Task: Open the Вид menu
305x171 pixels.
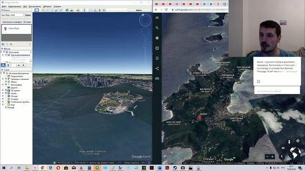Action: coord(25,6)
